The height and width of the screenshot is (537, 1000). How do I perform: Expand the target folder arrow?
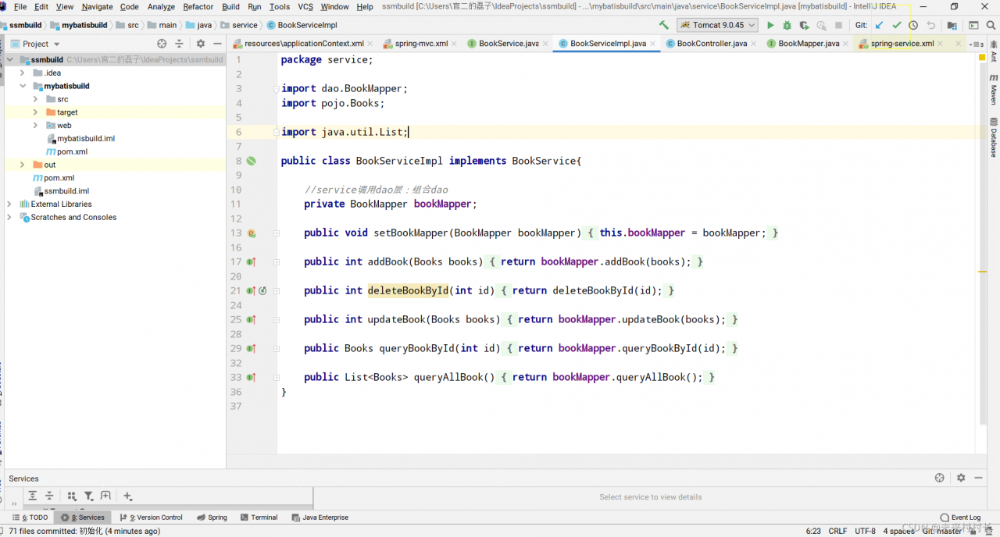coord(35,112)
